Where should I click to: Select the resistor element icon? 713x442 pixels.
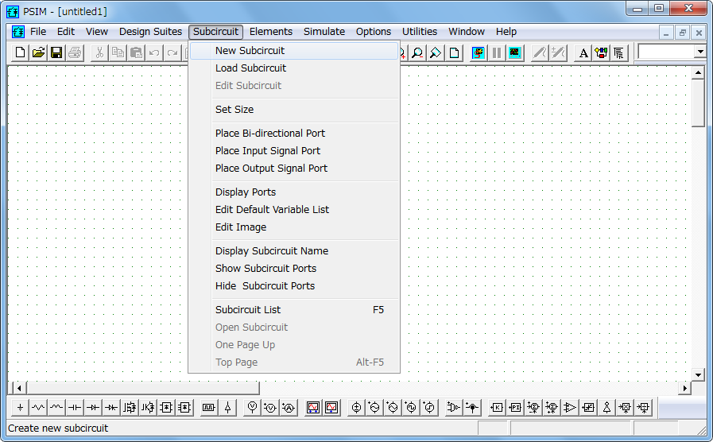point(38,408)
